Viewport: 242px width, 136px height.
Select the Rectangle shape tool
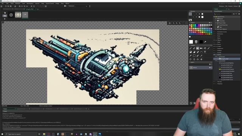(x=191, y=52)
